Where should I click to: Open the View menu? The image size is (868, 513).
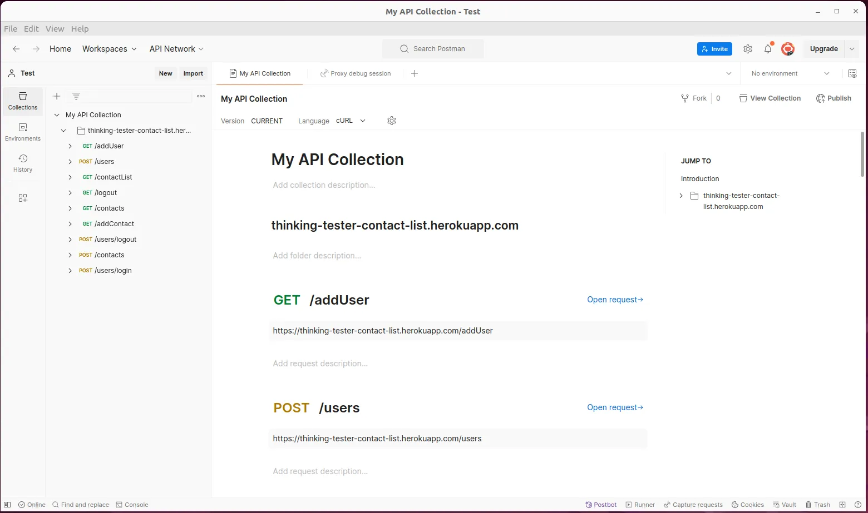click(x=55, y=29)
